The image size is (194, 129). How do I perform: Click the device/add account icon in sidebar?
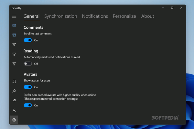pos(14,82)
